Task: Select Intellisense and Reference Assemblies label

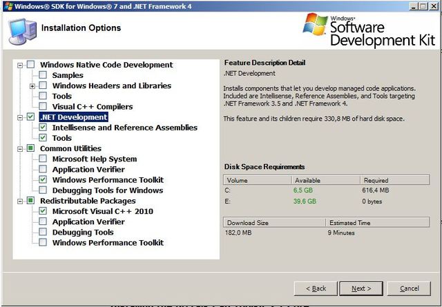Action: [124, 128]
